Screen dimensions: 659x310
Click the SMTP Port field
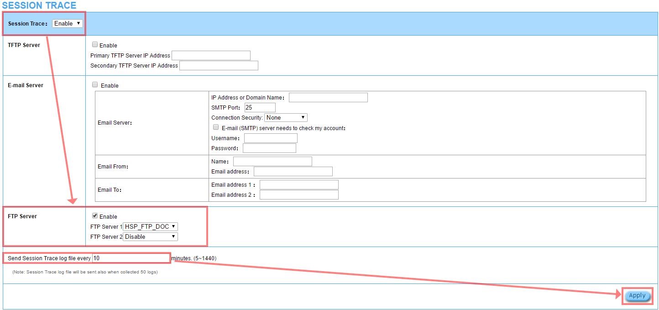tap(260, 108)
